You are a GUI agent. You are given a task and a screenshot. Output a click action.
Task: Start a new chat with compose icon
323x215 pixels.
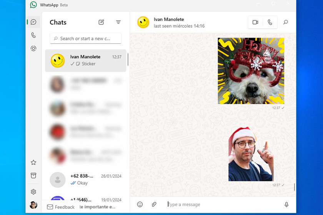101,22
